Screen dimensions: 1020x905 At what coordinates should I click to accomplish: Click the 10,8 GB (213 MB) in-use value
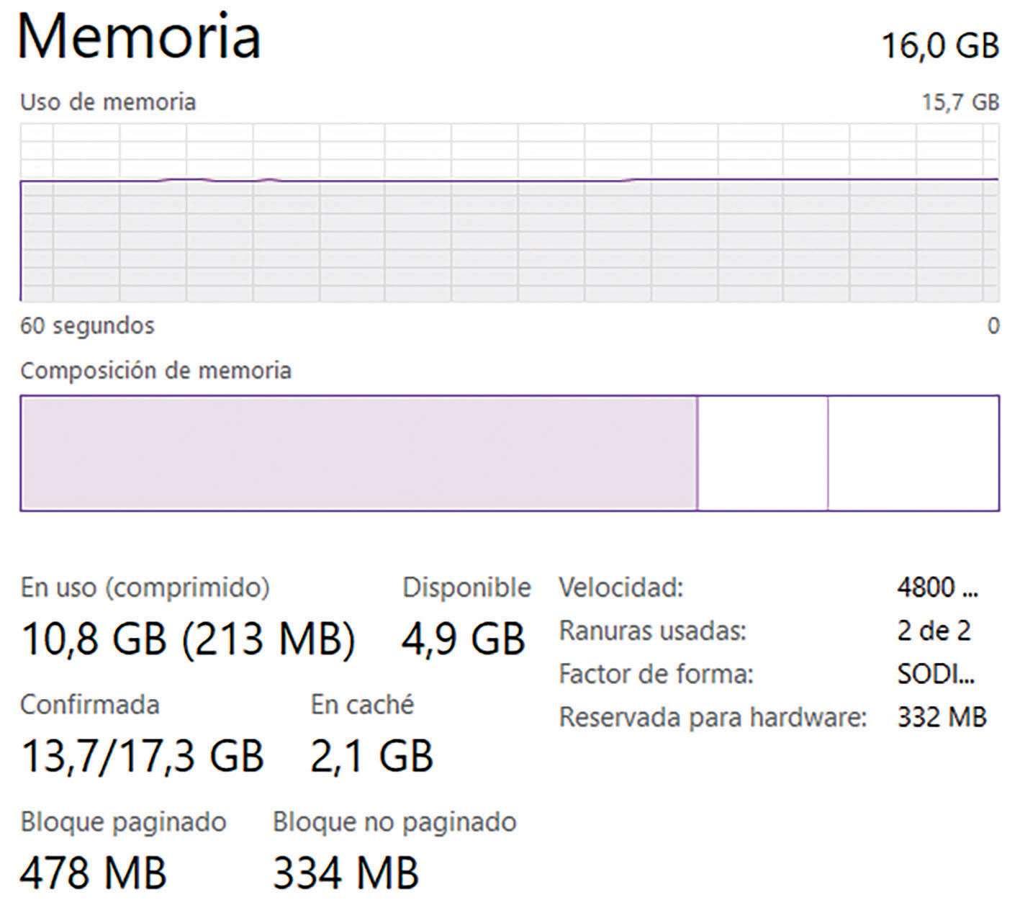[189, 639]
